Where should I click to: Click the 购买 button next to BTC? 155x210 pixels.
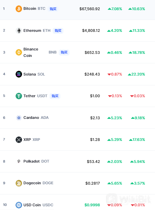point(53,9)
